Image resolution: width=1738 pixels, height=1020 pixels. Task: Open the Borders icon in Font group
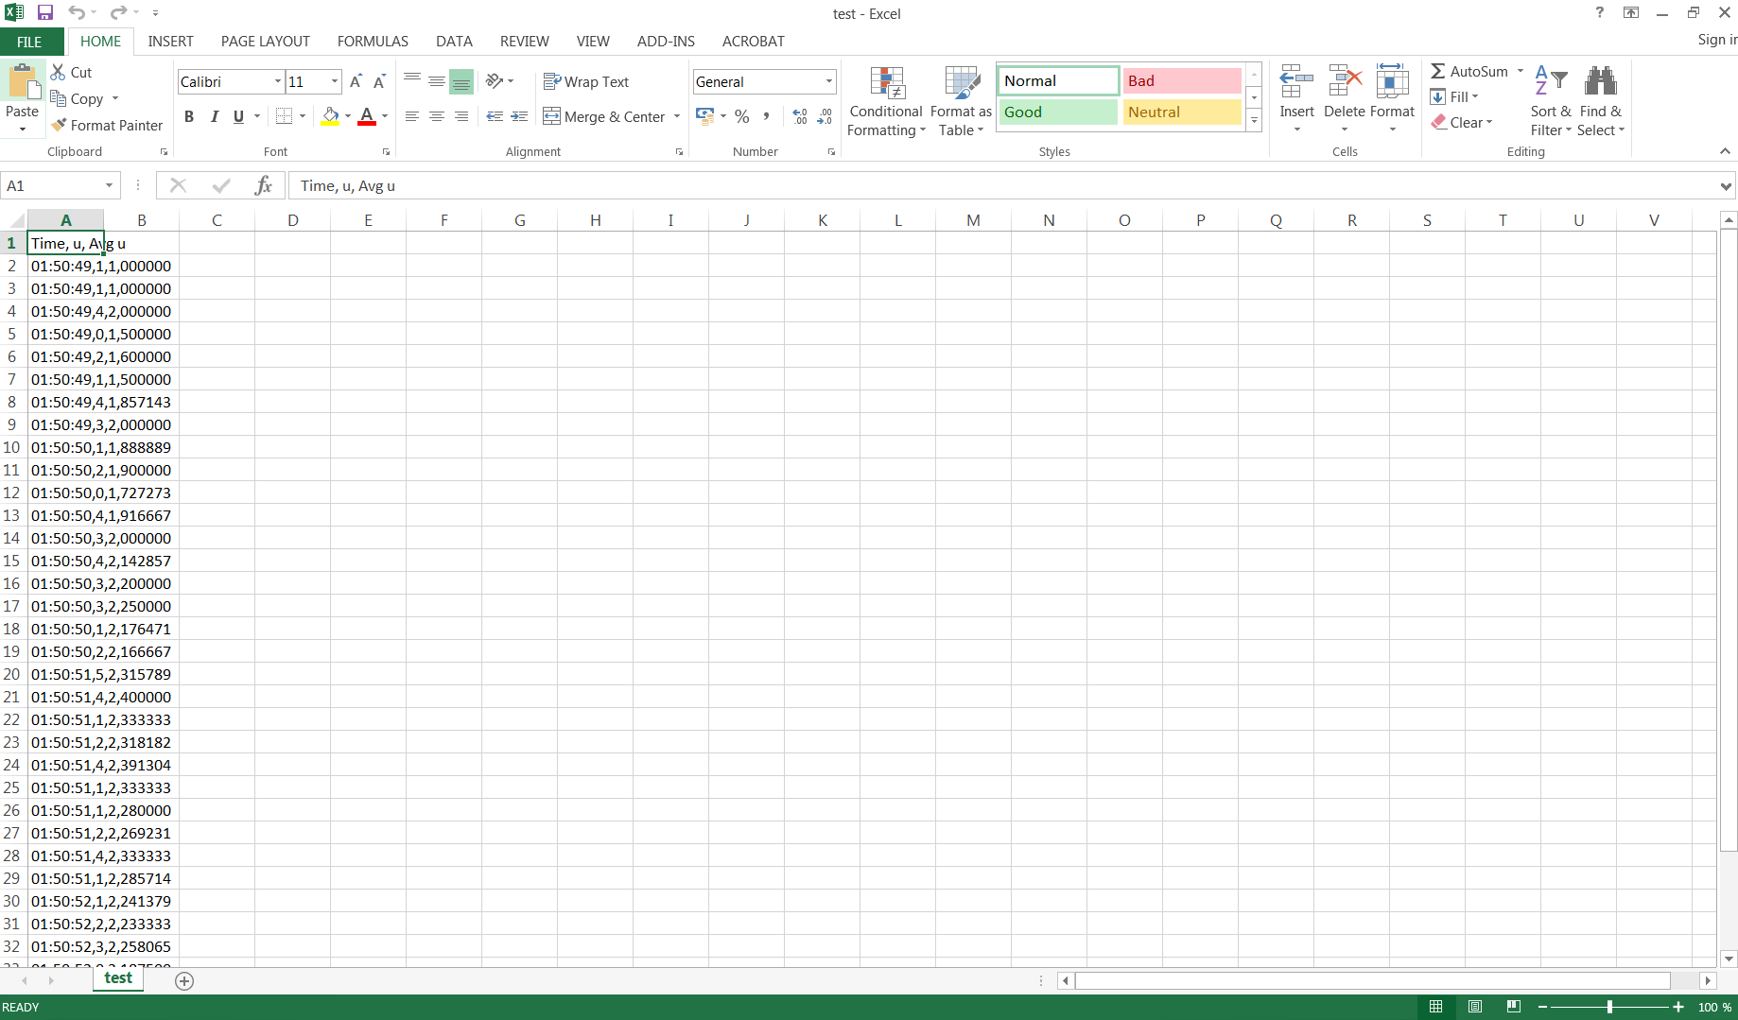(284, 116)
